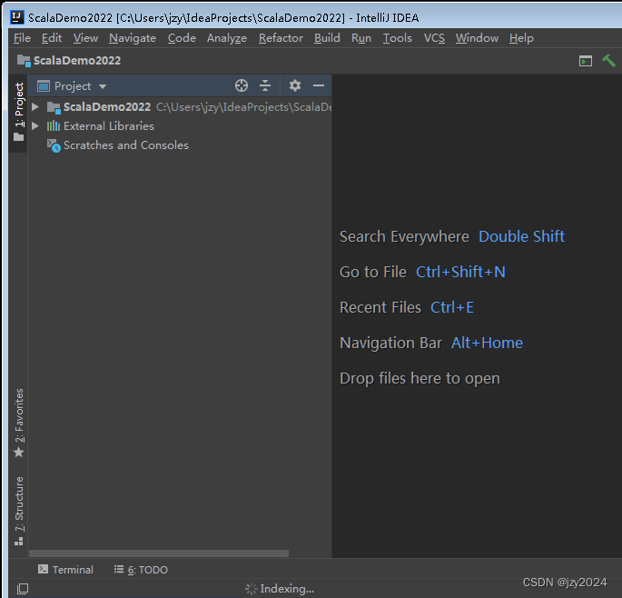Viewport: 622px width, 598px height.
Task: Click the ScalaDemo2022 module folder icon in tree
Action: [x=54, y=107]
